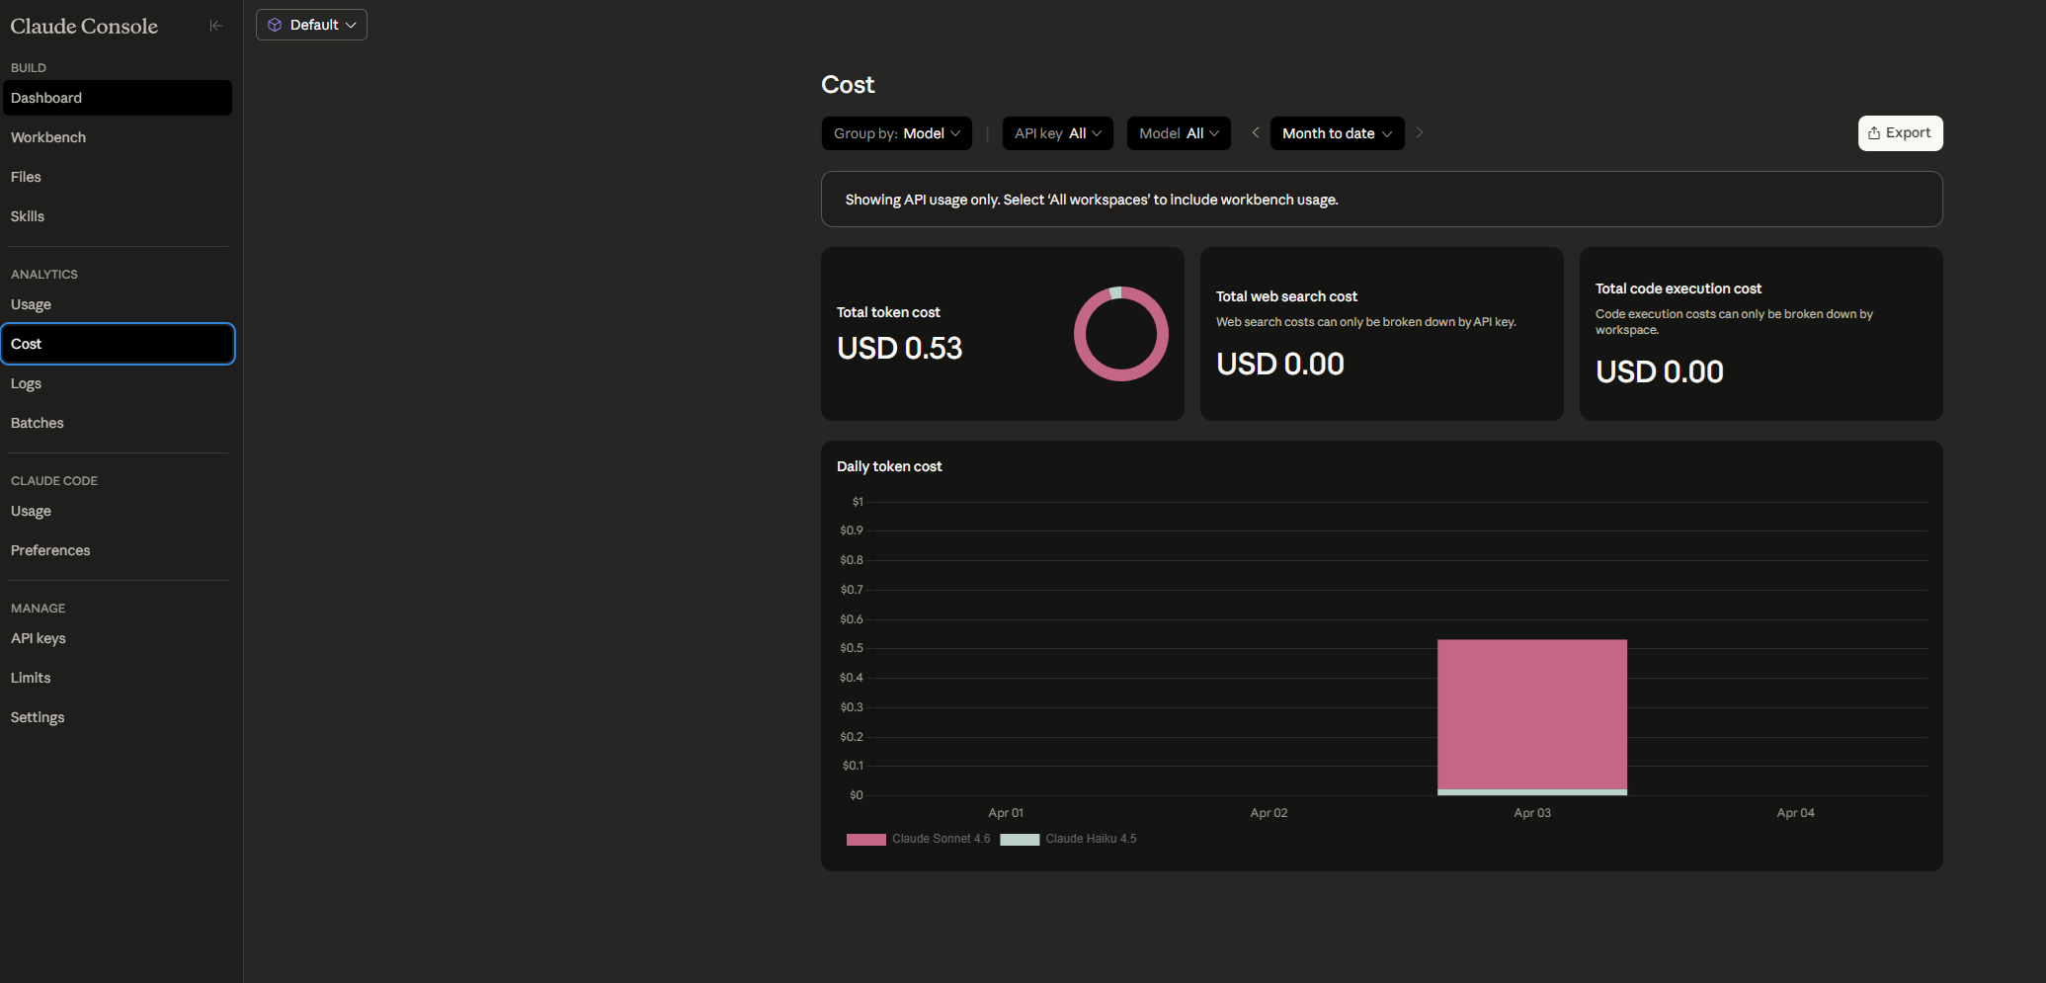Viewport: 2046px width, 983px height.
Task: Open the Logs analytics page
Action: [x=26, y=383]
